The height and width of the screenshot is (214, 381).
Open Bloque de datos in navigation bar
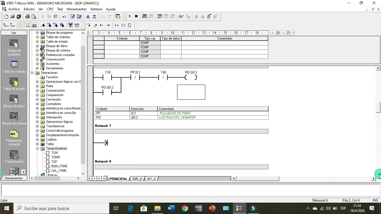coord(14,102)
